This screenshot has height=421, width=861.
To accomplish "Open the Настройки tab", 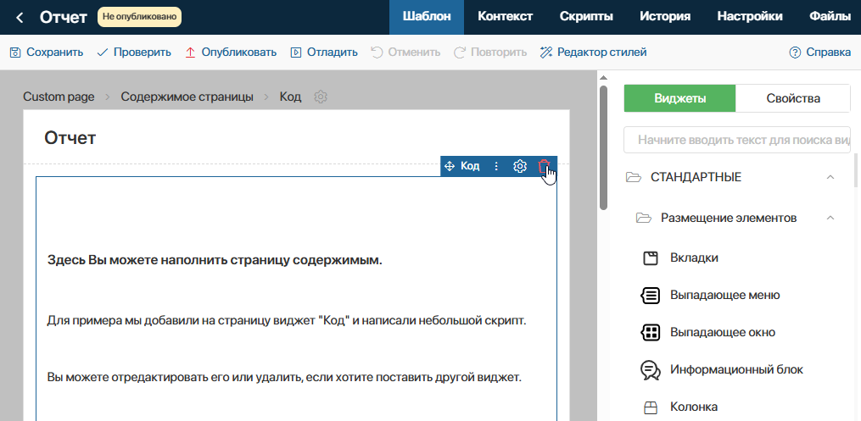I will coord(750,17).
